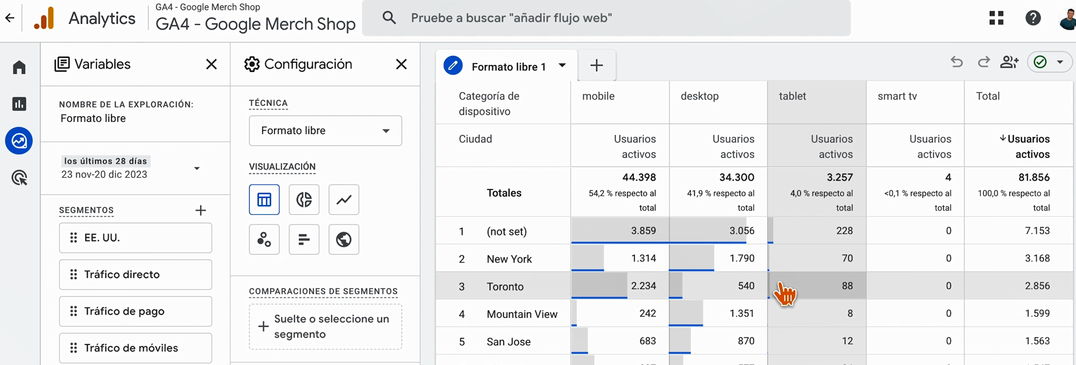Select the geo map visualization

coord(344,239)
